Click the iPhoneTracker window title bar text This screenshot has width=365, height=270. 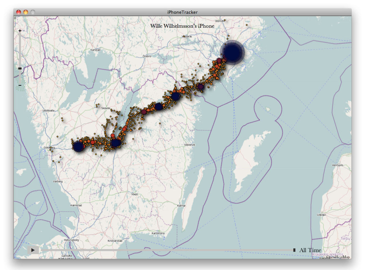(x=182, y=12)
